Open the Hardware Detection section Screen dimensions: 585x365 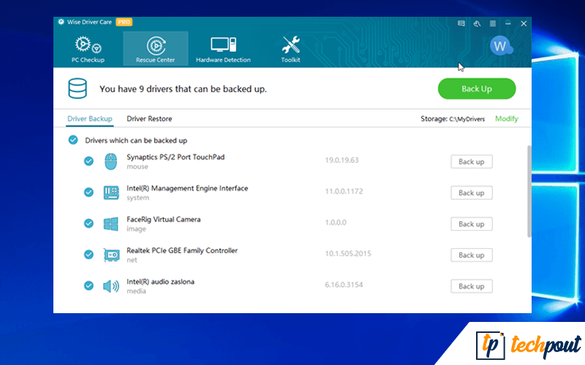(223, 49)
